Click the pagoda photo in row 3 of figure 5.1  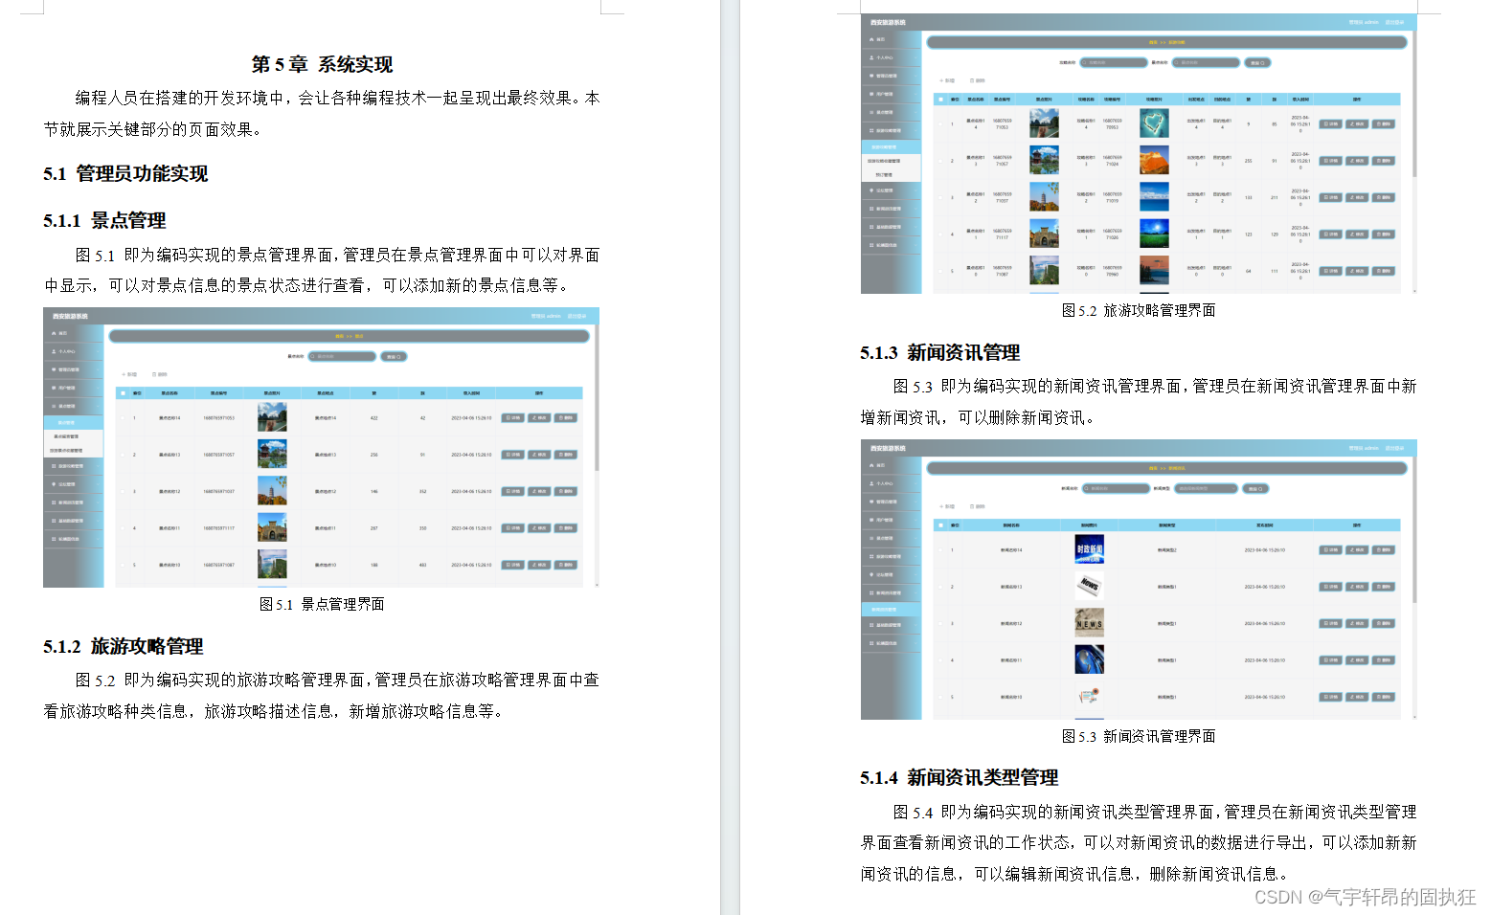272,491
